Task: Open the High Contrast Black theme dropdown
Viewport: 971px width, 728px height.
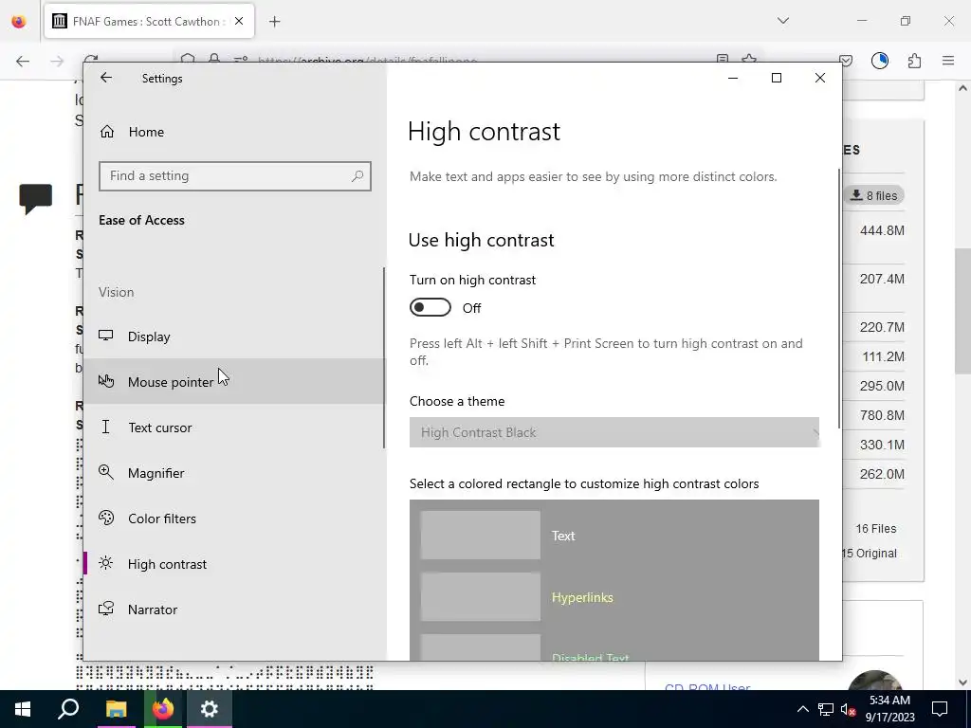Action: pyautogui.click(x=614, y=432)
